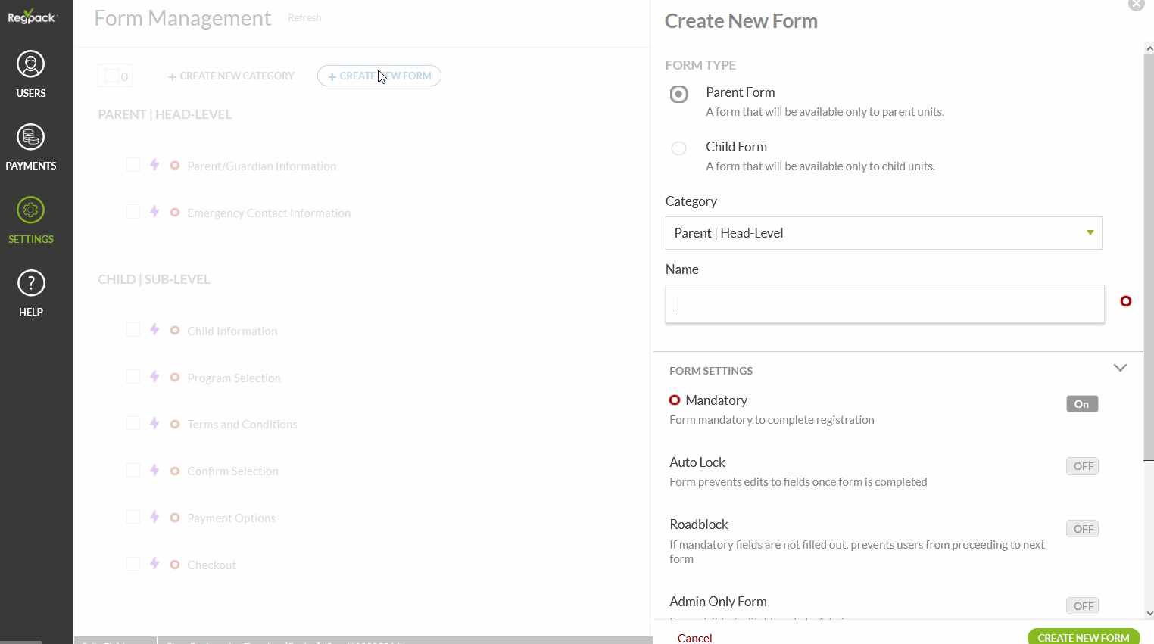Click the red circle icon beside Name field
This screenshot has width=1154, height=644.
point(1126,301)
